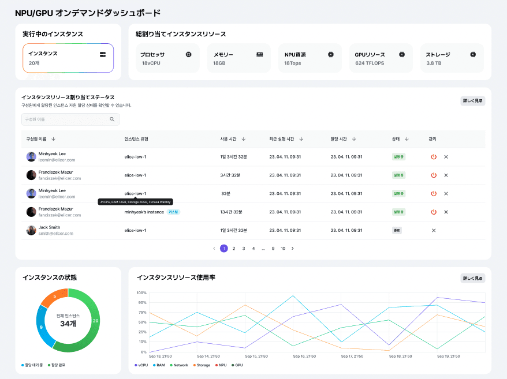Toggle the Network series in the chart legend
The height and width of the screenshot is (379, 507).
[178, 365]
